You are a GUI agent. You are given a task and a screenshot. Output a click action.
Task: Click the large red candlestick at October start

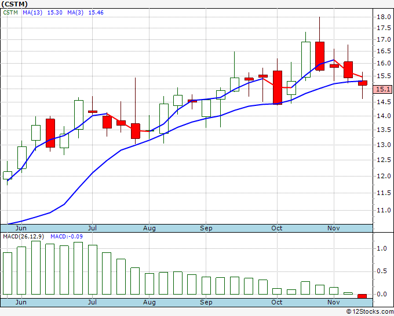click(278, 87)
